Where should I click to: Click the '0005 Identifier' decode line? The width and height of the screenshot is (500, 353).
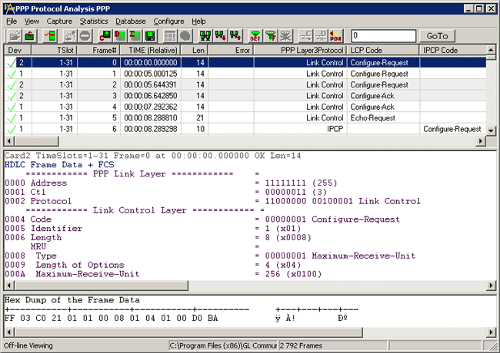pos(153,229)
